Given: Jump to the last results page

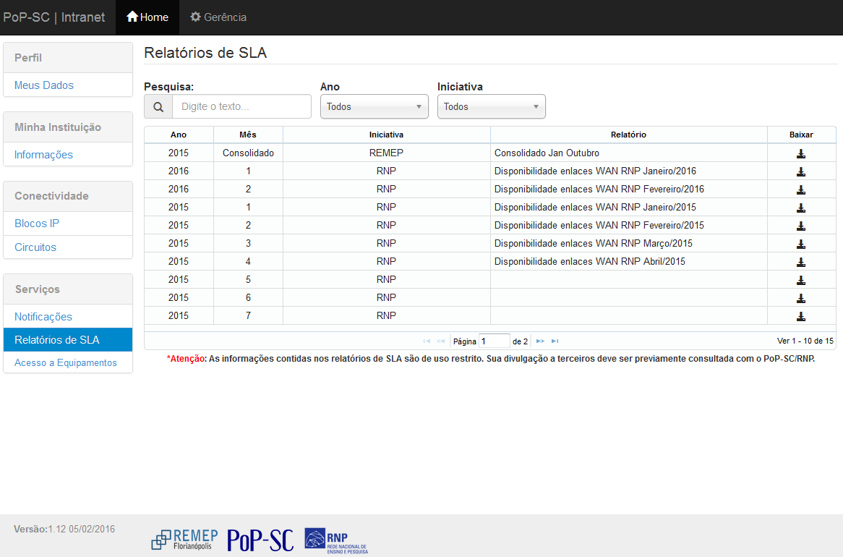Looking at the screenshot, I should tap(555, 341).
